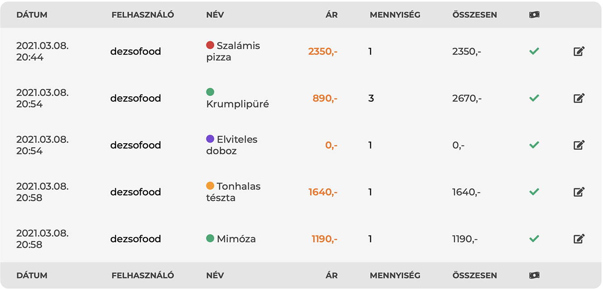Viewport: 603px width, 289px height.
Task: Edit the Mimóza order row
Action: [579, 239]
